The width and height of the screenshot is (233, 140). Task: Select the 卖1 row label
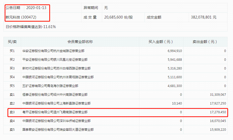12,94
